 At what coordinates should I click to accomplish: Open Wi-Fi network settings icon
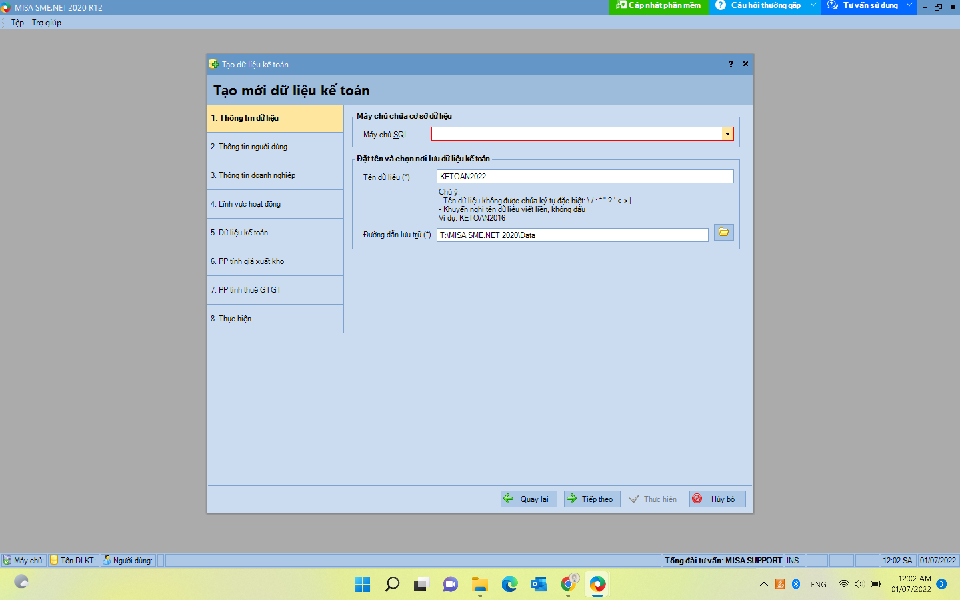pos(843,584)
